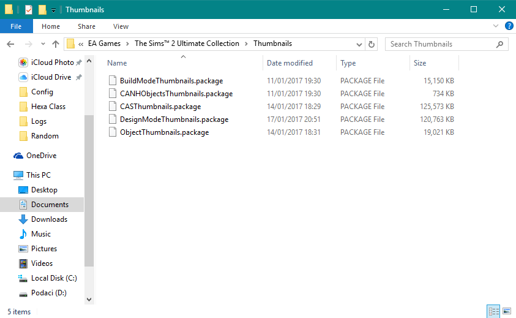Expand the ribbon with chevron
Image resolution: width=516 pixels, height=318 pixels.
click(496, 26)
